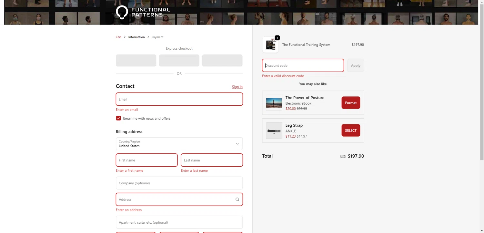Focus the Discount code field
Viewport: 484px width, 233px height.
click(x=303, y=65)
